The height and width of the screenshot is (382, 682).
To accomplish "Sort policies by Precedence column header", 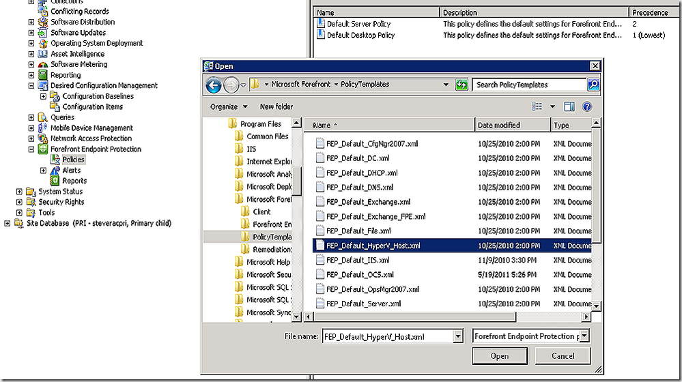I will (655, 12).
